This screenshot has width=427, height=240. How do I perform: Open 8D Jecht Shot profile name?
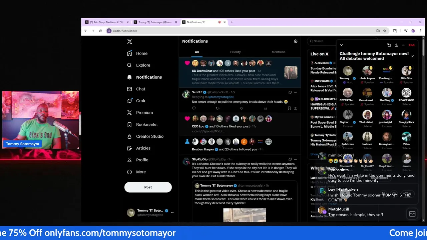click(x=202, y=71)
